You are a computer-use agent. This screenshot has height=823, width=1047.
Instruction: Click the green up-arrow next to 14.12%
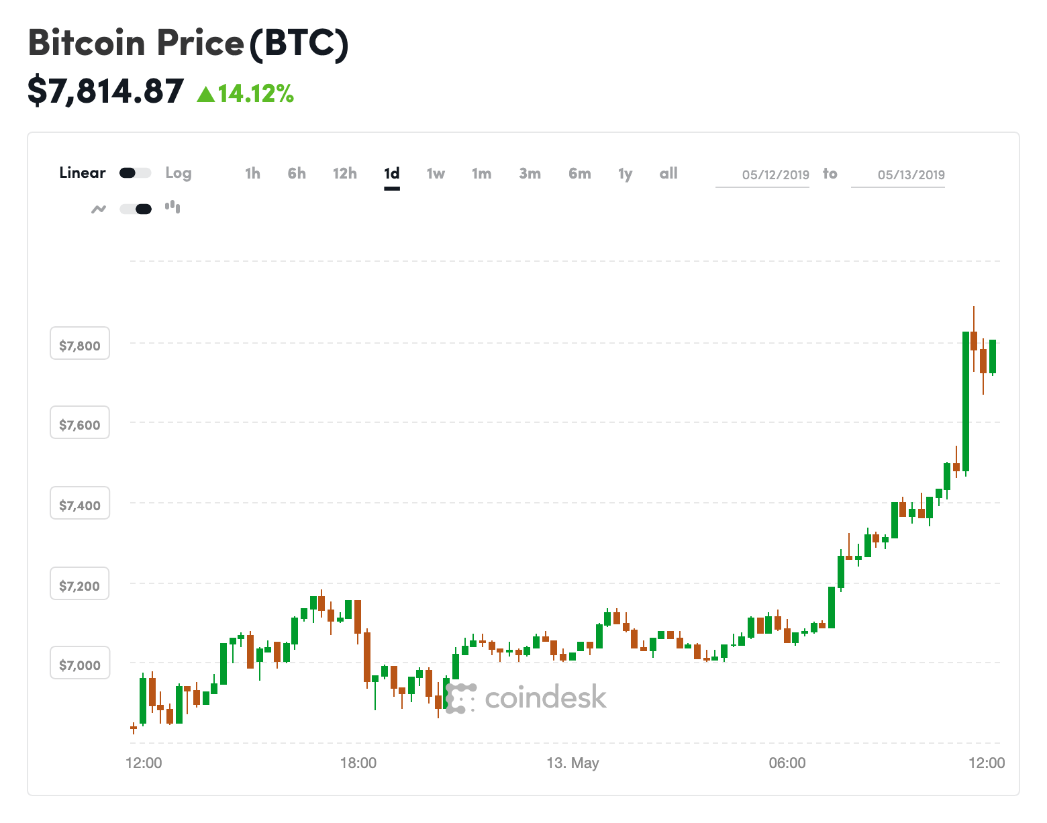pos(205,95)
